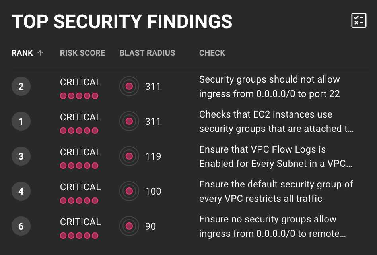Click the blast radius target icon beside 100
Viewport: 377px width, 255px height.
pos(129,191)
